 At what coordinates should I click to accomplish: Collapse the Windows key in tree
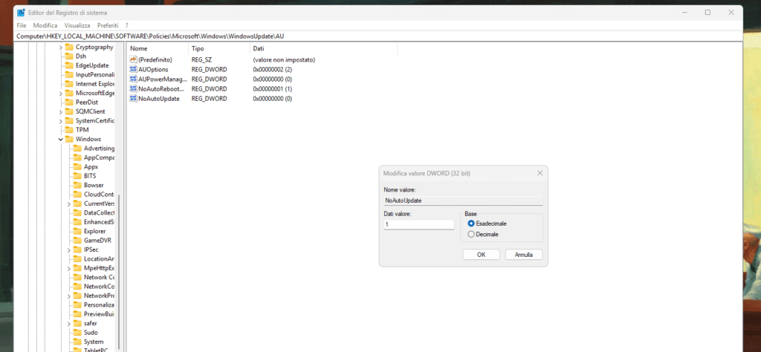[60, 139]
